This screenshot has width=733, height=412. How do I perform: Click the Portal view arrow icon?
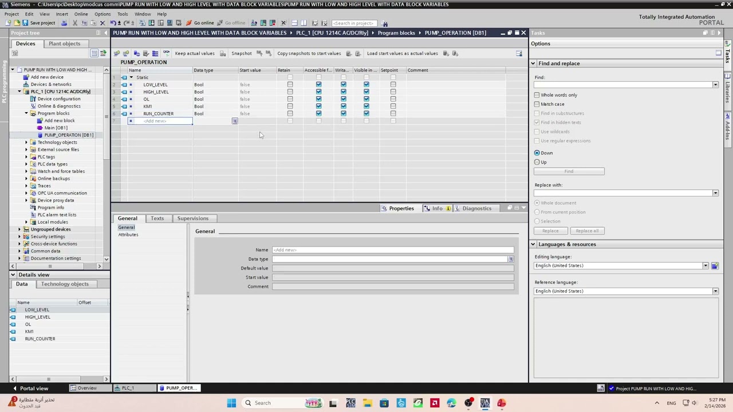(x=15, y=388)
